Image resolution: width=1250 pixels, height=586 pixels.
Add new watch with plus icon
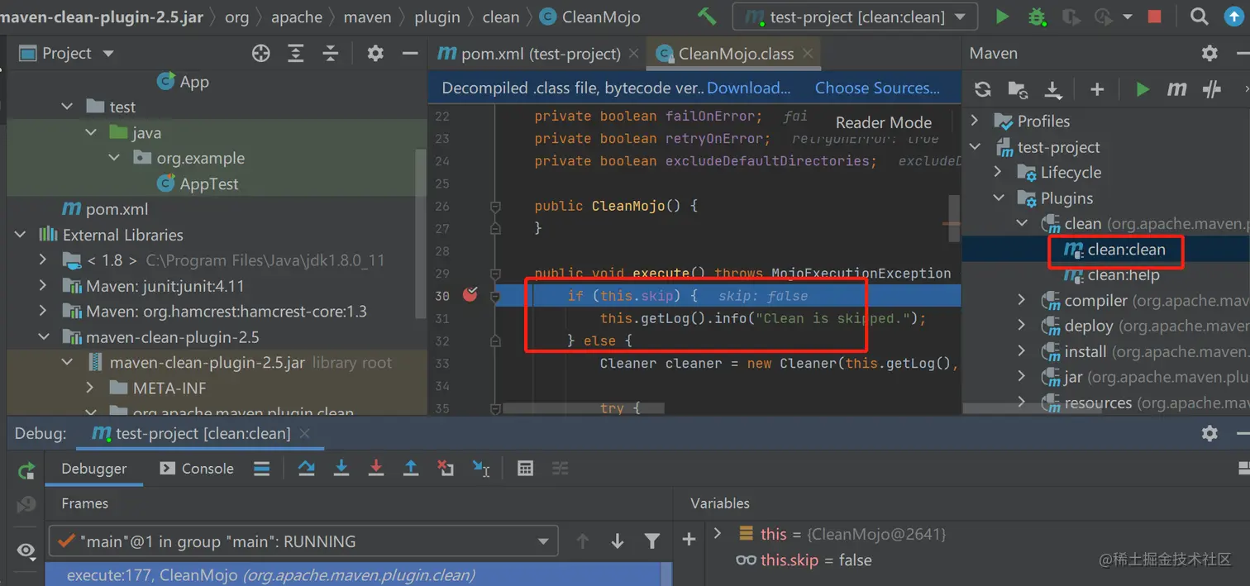tap(689, 540)
